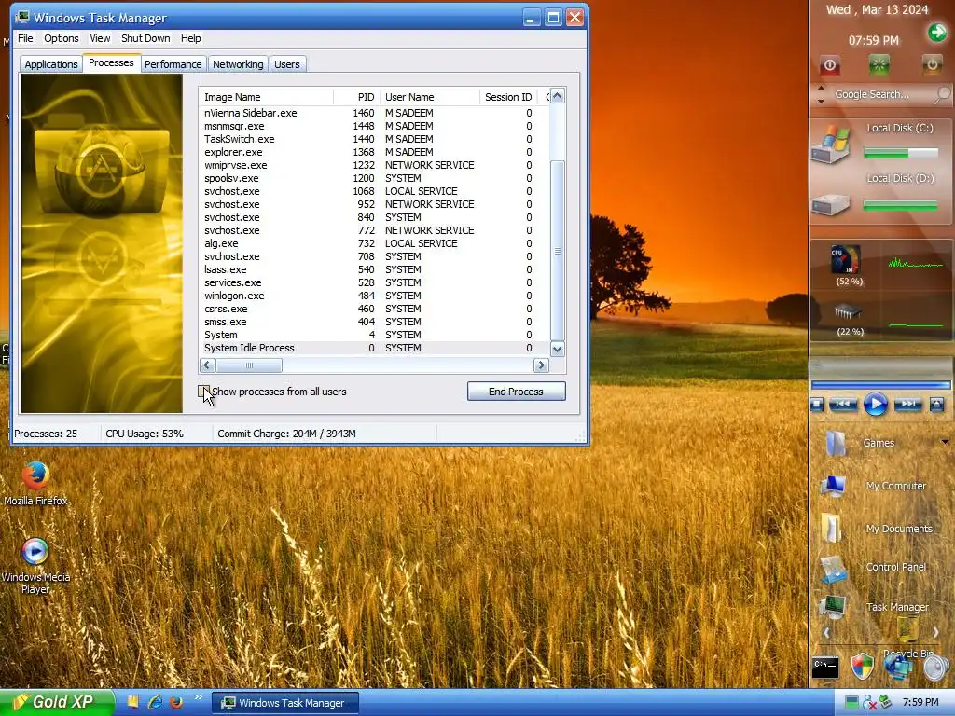Click the media player next track button
955x716 pixels.
tap(907, 405)
